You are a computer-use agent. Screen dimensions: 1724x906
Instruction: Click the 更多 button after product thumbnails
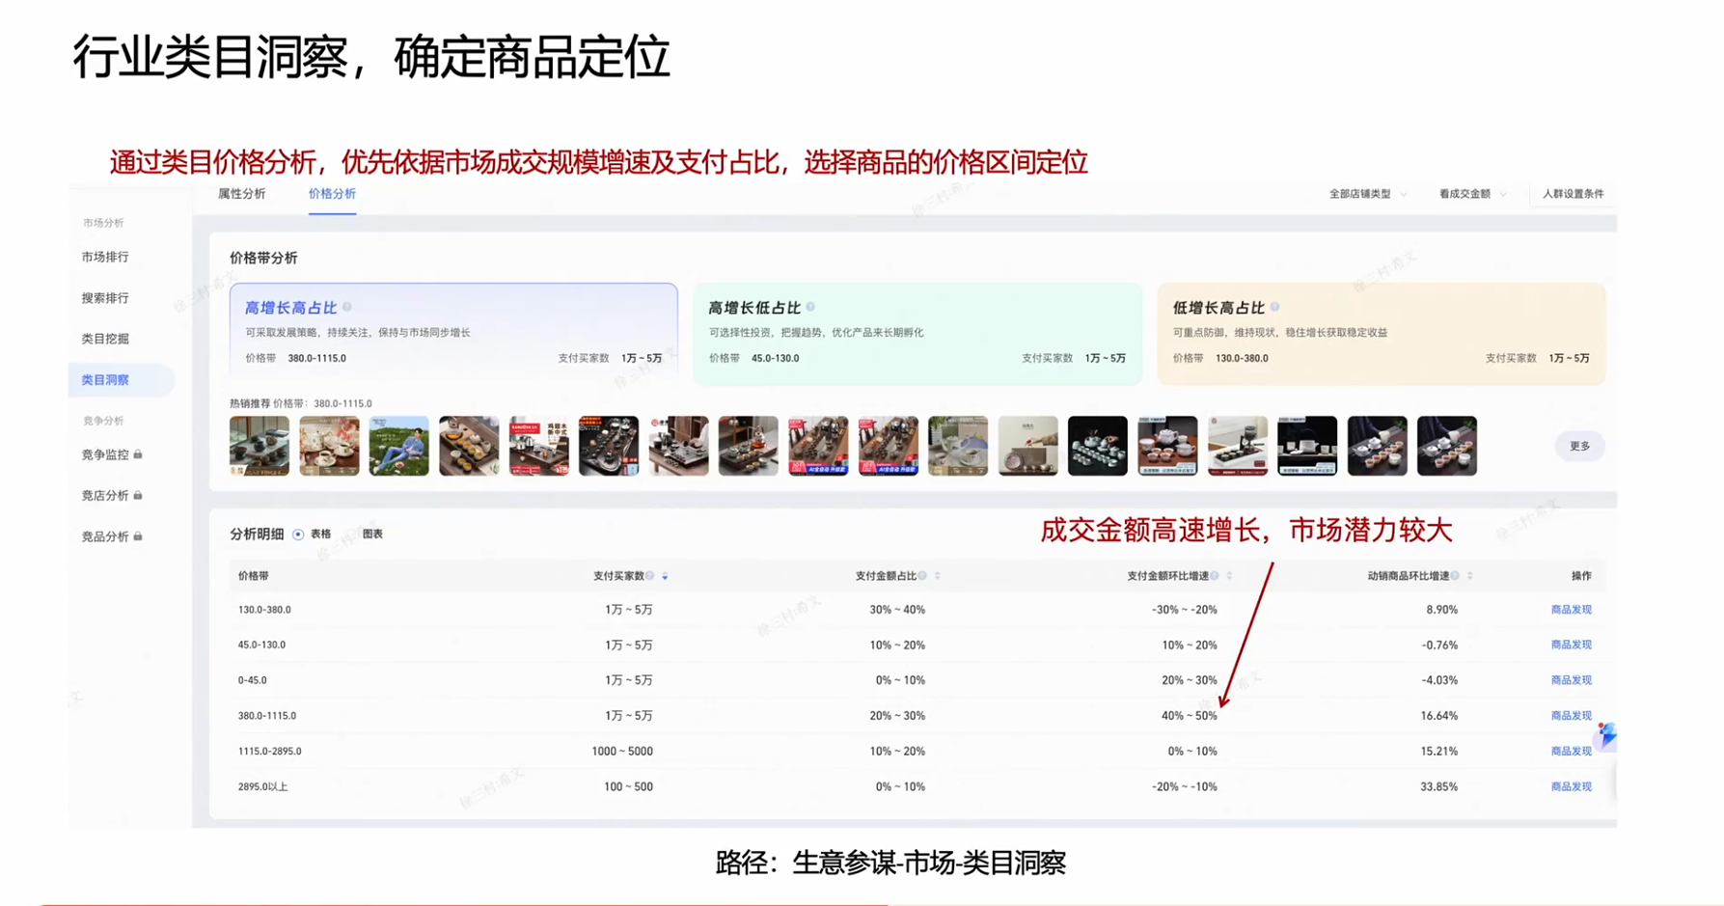pyautogui.click(x=1579, y=446)
